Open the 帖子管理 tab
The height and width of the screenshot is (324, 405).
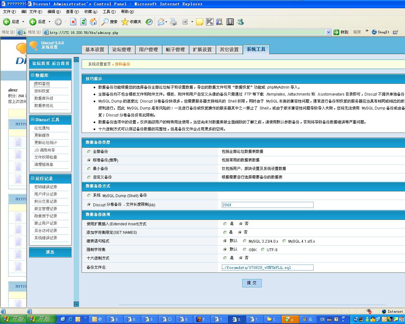tap(175, 50)
